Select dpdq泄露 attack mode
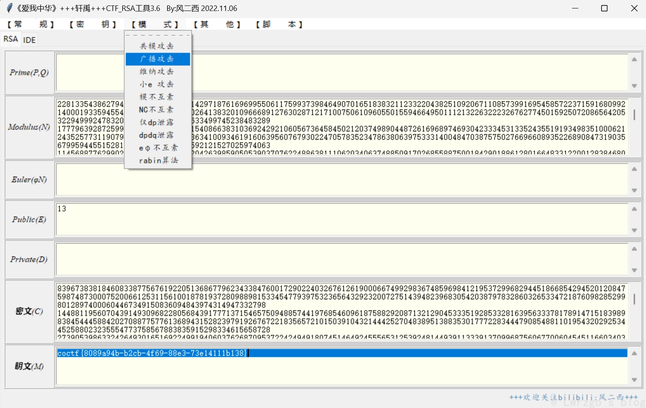 pyautogui.click(x=158, y=135)
